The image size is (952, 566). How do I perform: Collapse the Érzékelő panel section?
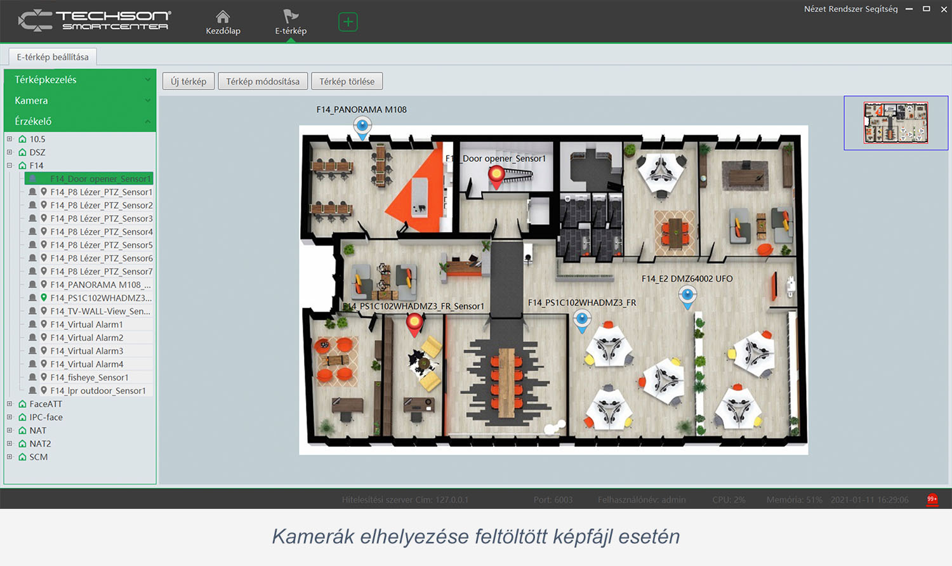pyautogui.click(x=80, y=121)
